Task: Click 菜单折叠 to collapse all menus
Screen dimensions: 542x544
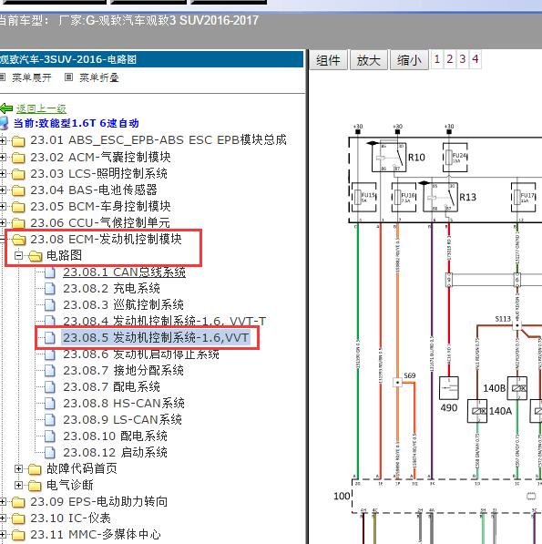Action: click(99, 77)
